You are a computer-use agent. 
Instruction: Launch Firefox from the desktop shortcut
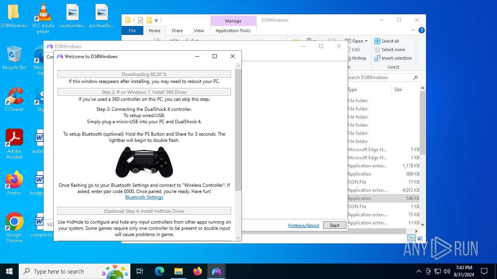click(x=14, y=183)
